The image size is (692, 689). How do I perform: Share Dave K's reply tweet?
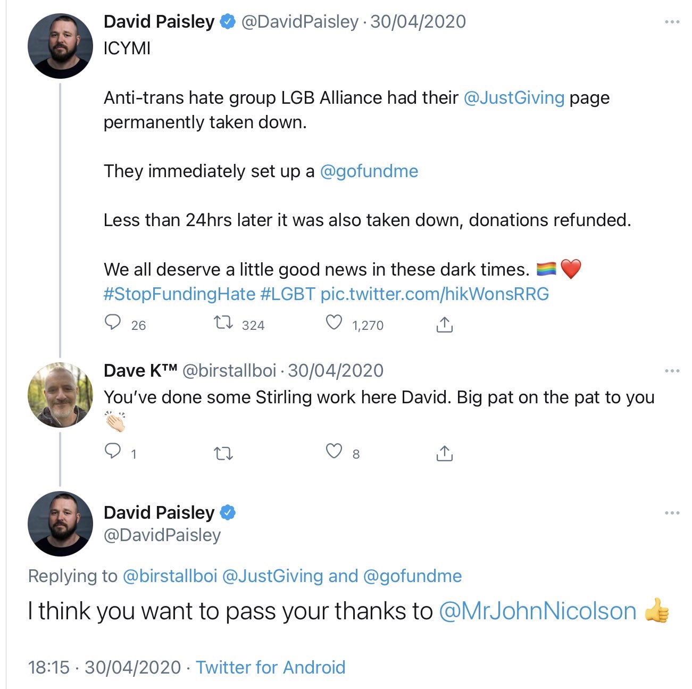coord(444,453)
